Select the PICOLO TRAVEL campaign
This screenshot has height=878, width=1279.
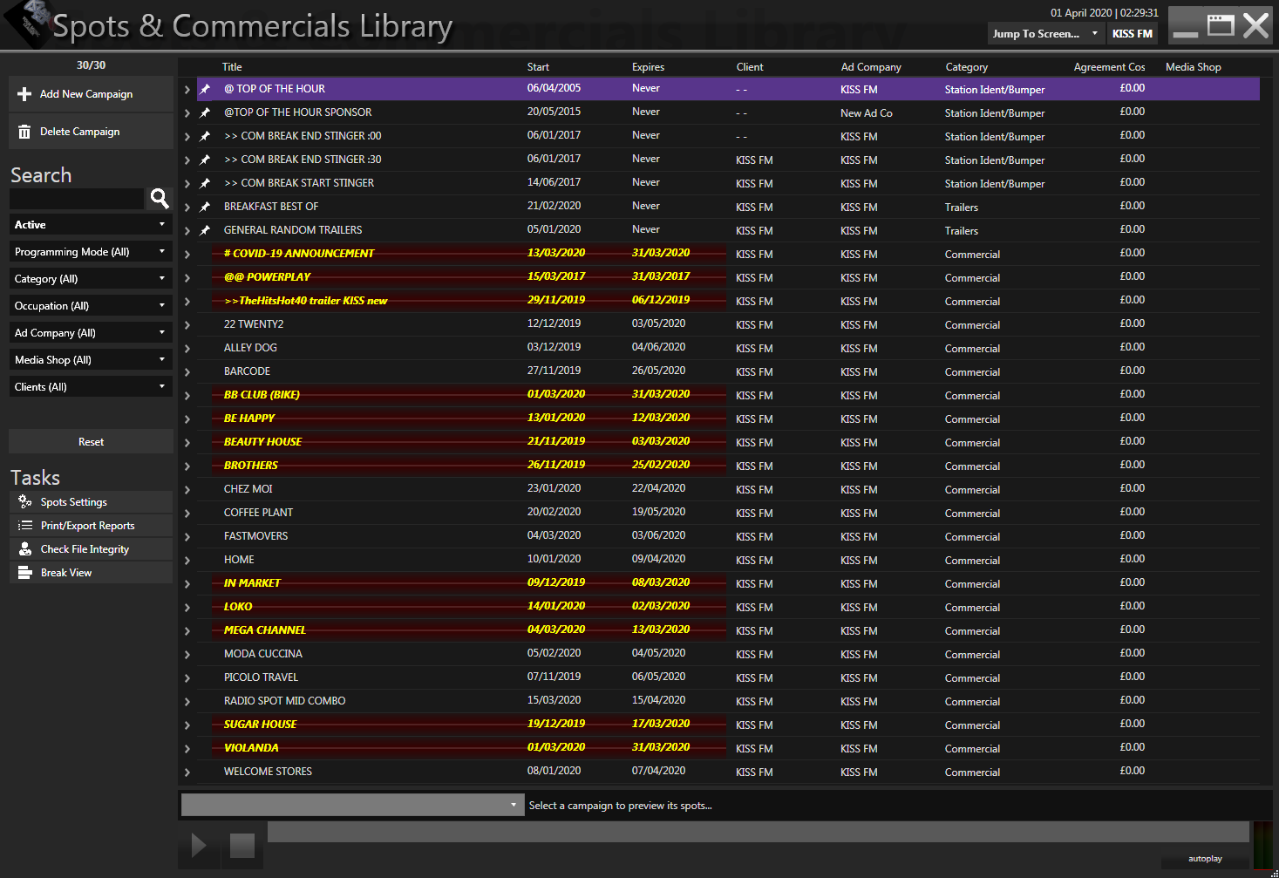click(x=728, y=677)
